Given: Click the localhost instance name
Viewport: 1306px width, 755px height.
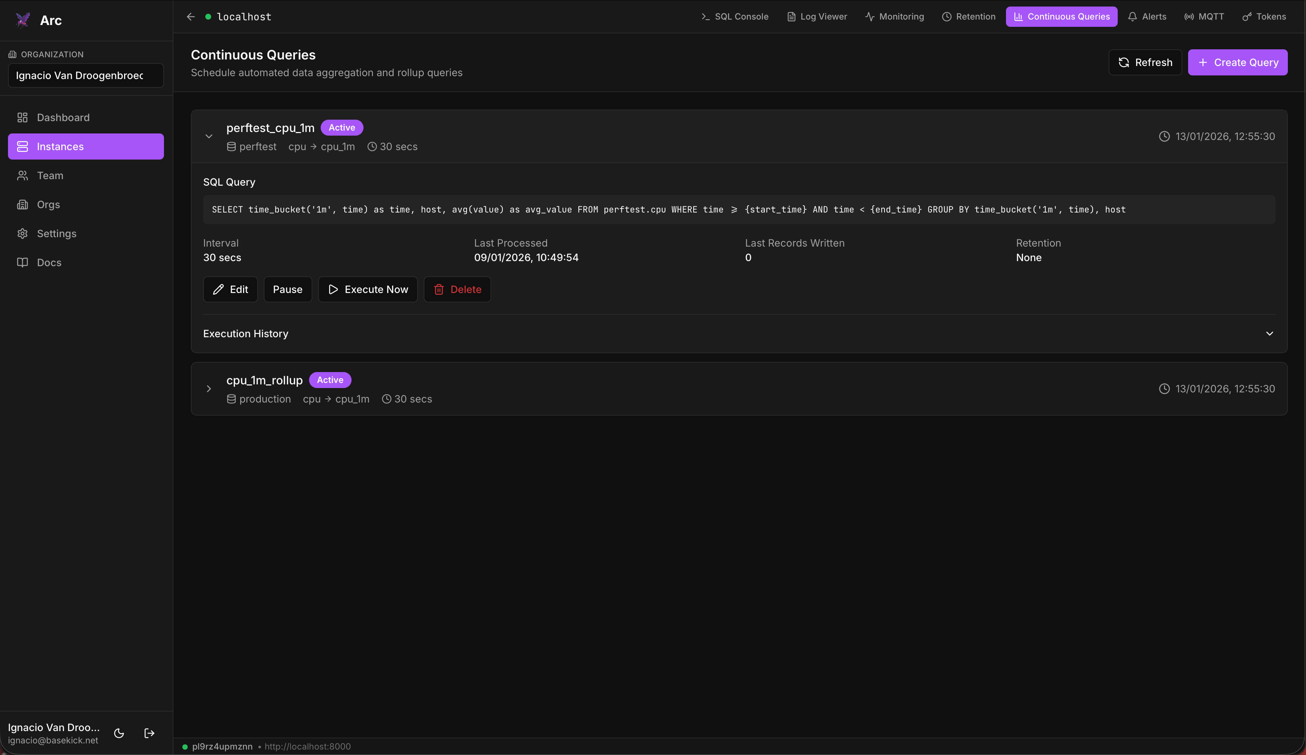Looking at the screenshot, I should (x=244, y=17).
